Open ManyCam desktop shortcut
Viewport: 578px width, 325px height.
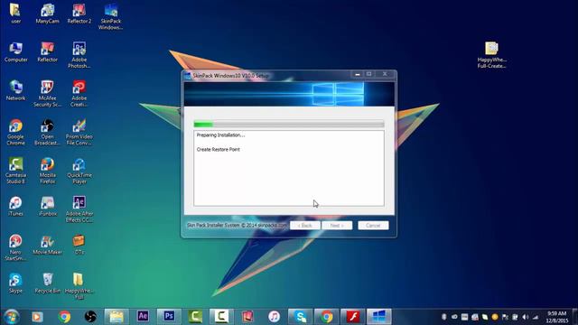click(x=47, y=14)
